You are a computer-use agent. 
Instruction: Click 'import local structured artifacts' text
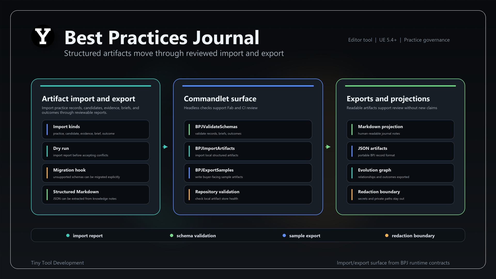tap(217, 155)
